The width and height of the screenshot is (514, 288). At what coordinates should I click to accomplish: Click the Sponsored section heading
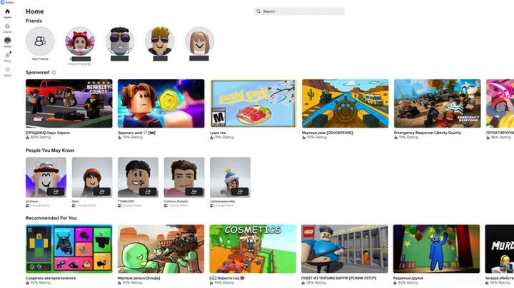point(37,72)
